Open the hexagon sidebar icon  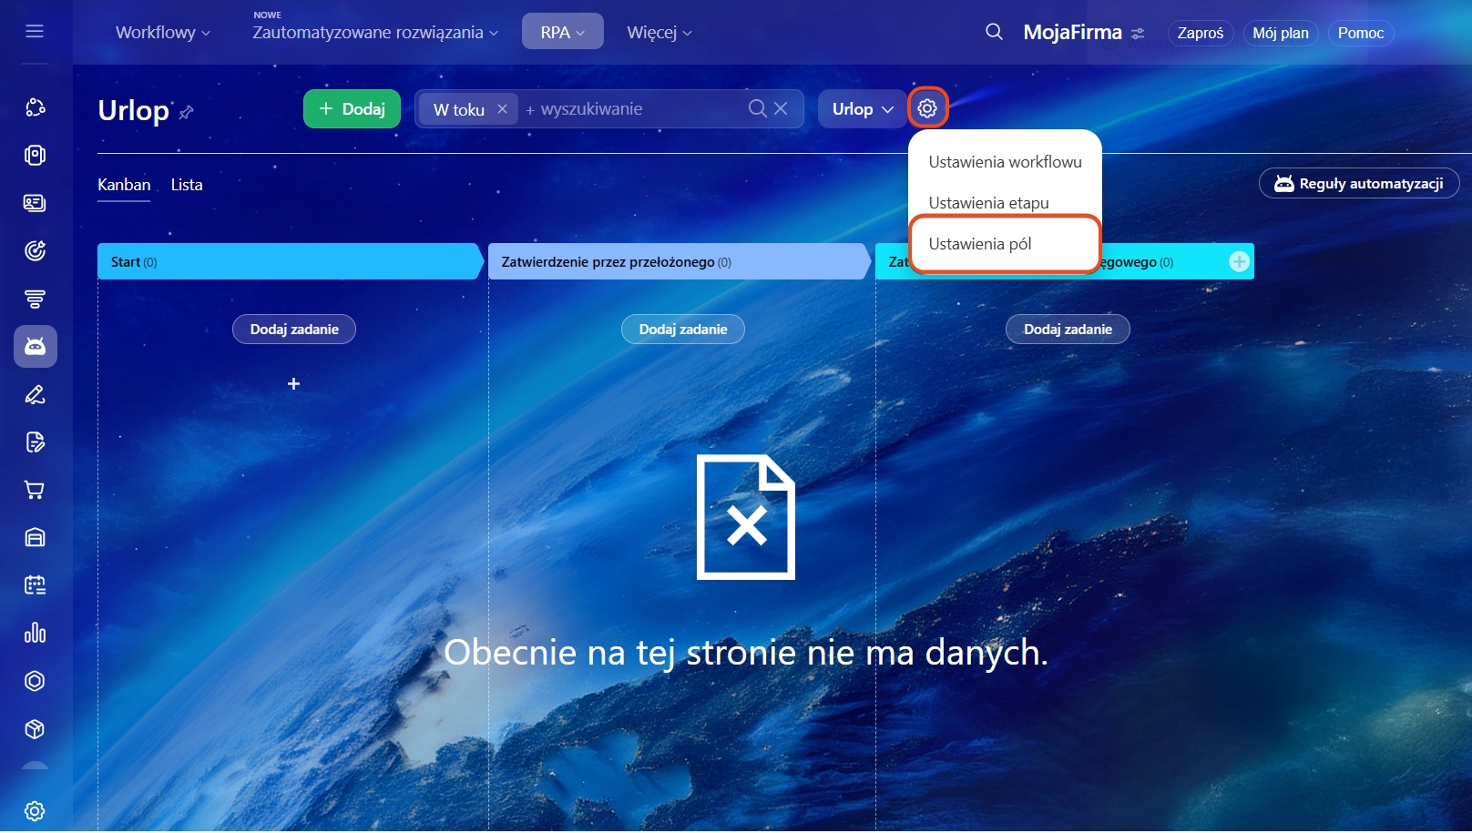click(35, 681)
